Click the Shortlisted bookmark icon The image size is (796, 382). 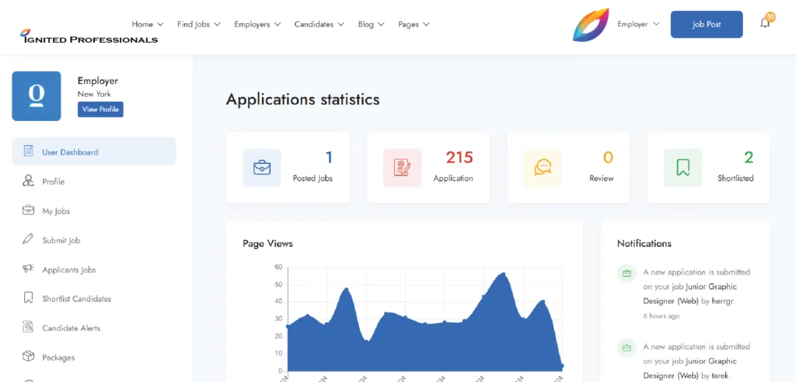pos(683,168)
